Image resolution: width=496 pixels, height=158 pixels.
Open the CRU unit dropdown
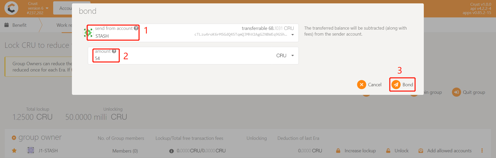tap(285, 56)
